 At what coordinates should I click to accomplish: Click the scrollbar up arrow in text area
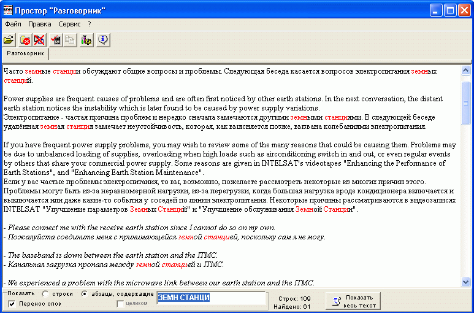465,70
